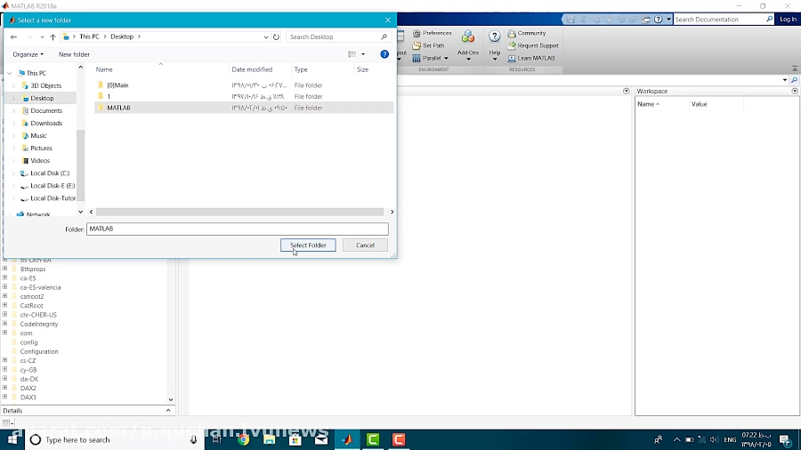The width and height of the screenshot is (801, 450).
Task: Open the Workspace panel actions menu
Action: tap(795, 92)
